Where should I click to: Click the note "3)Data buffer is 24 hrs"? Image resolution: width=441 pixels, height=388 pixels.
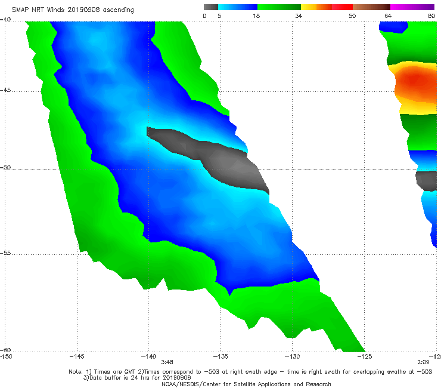[x=137, y=378]
